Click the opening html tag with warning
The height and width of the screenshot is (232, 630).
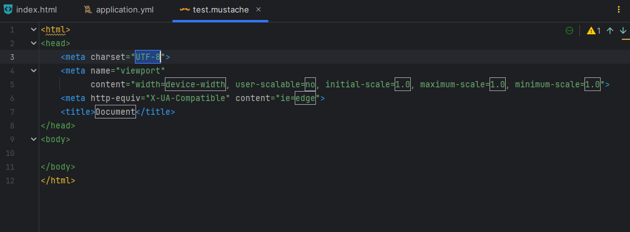(56, 30)
